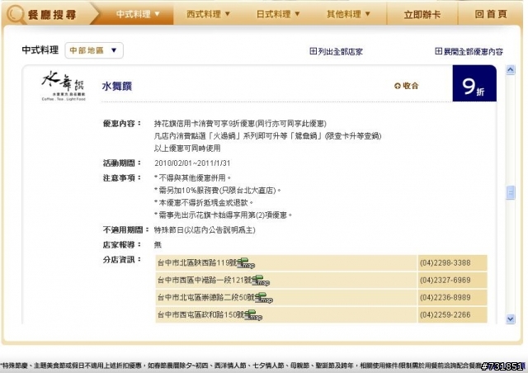Click the scrollbar down arrow
This screenshot has height=373, width=528.
(511, 319)
